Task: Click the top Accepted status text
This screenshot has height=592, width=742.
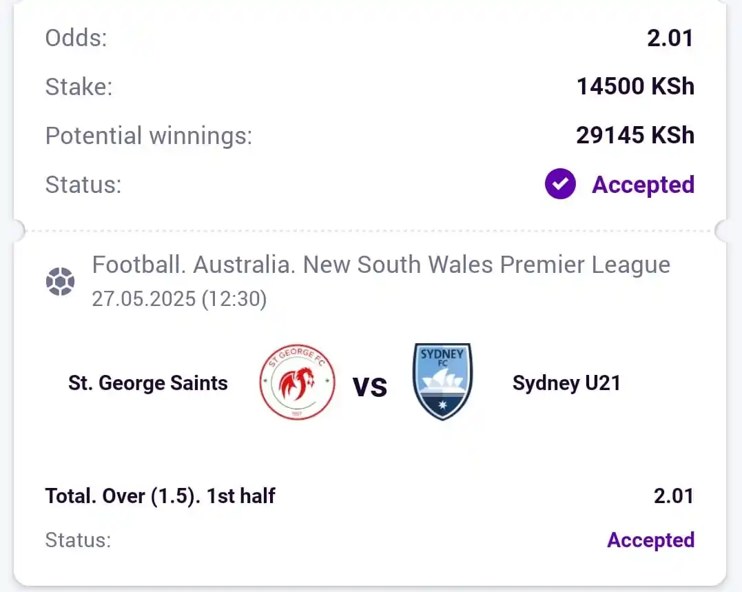Action: click(x=643, y=185)
